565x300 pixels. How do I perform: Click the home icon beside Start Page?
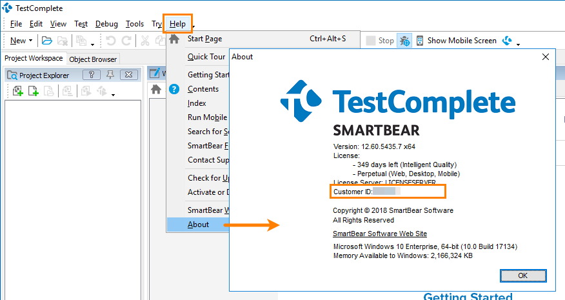(174, 39)
